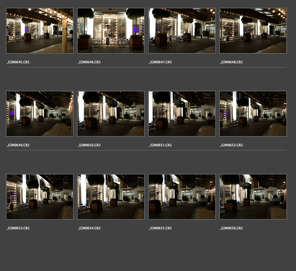Select the _E2M9651.CR2 filename text
The image size is (296, 271).
pos(160,145)
